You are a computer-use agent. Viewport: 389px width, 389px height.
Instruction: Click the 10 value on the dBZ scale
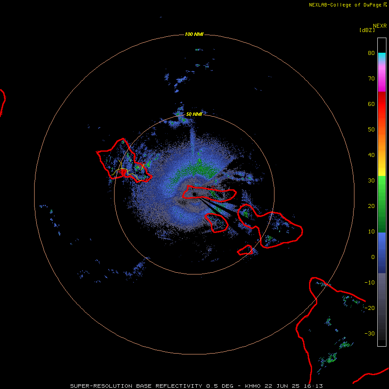tap(371, 232)
